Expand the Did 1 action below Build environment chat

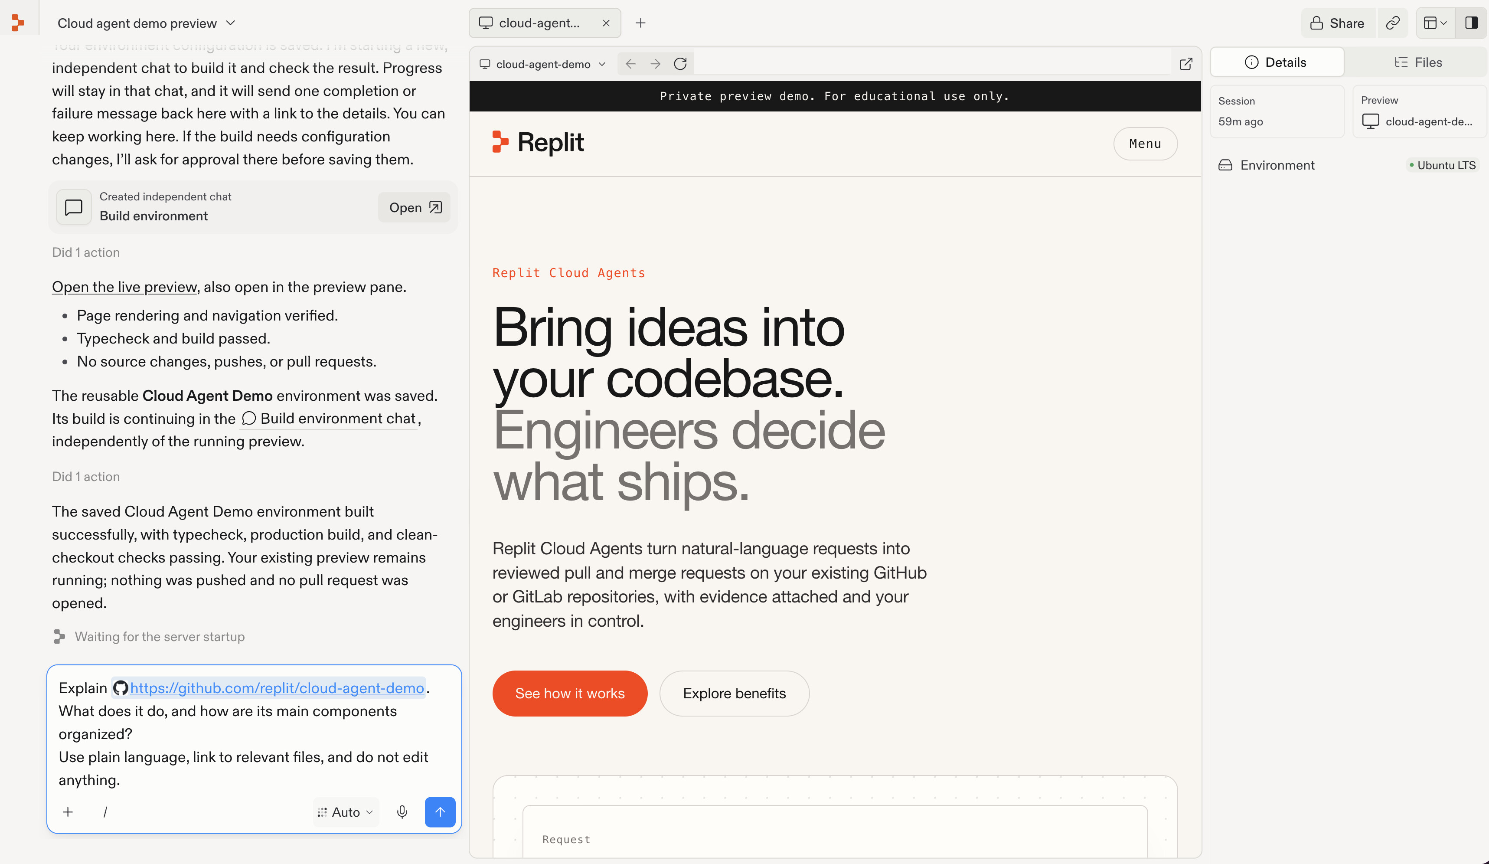[x=86, y=477]
